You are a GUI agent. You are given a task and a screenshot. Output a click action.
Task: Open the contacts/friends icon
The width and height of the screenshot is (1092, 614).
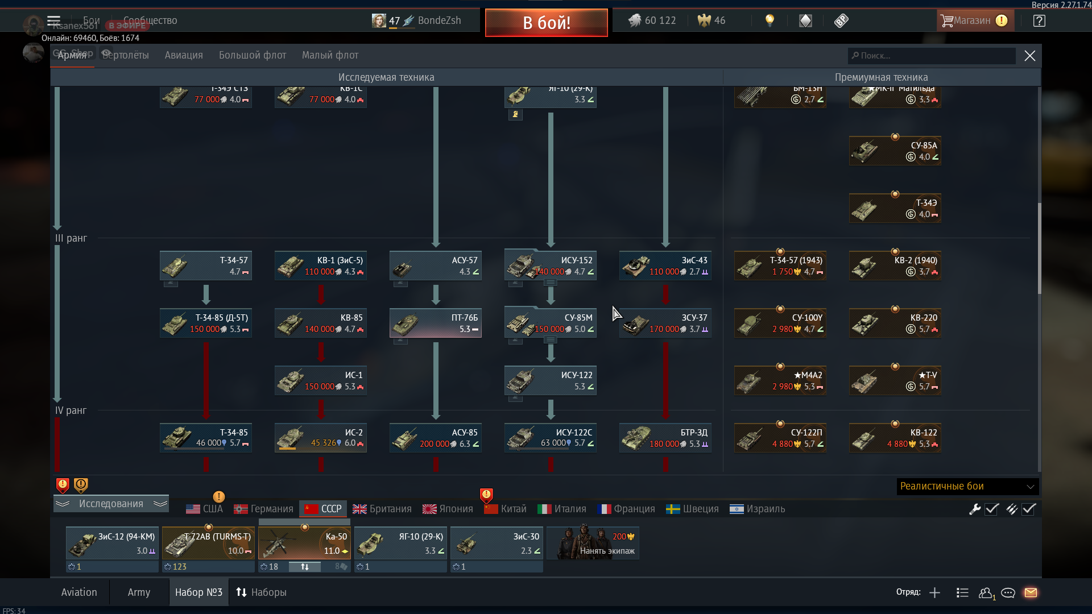(987, 593)
